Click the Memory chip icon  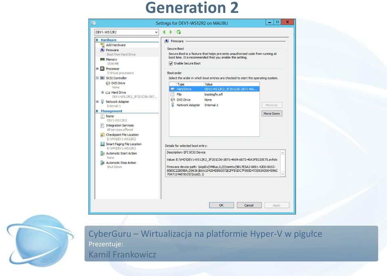(x=103, y=59)
